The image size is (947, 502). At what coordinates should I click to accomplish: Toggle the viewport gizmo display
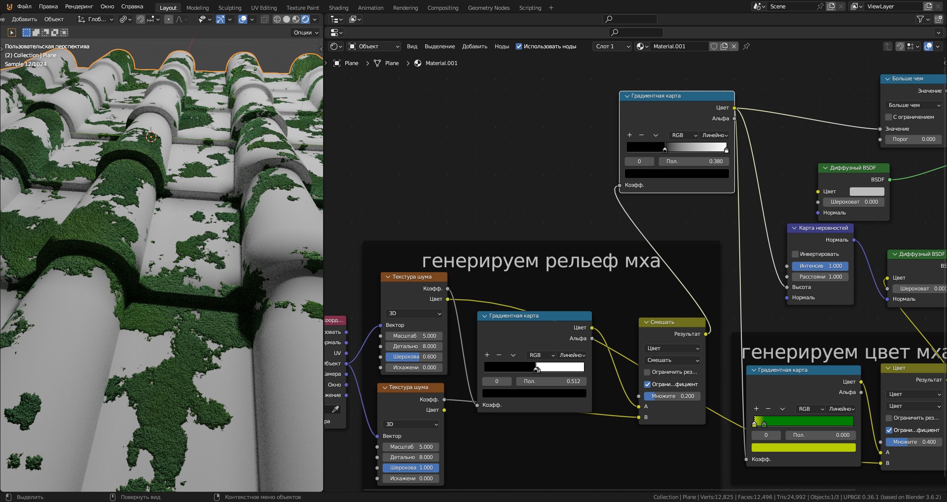point(220,19)
